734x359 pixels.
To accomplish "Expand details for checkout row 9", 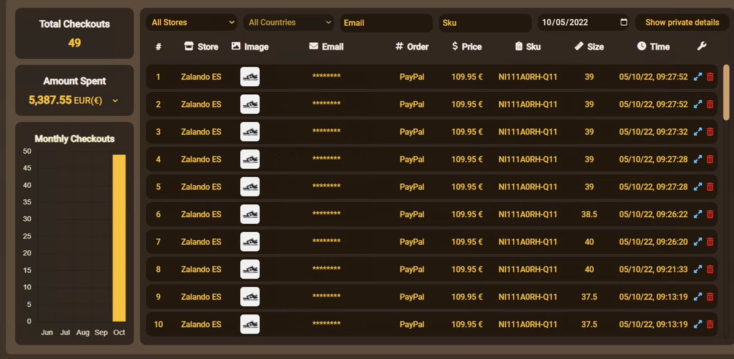I will pyautogui.click(x=698, y=297).
